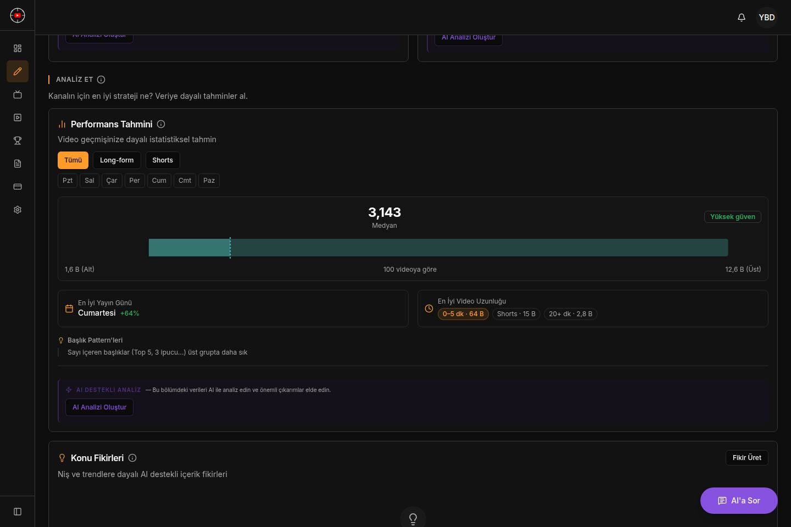Image resolution: width=791 pixels, height=527 pixels.
Task: Open the app logo home icon
Action: [x=18, y=15]
